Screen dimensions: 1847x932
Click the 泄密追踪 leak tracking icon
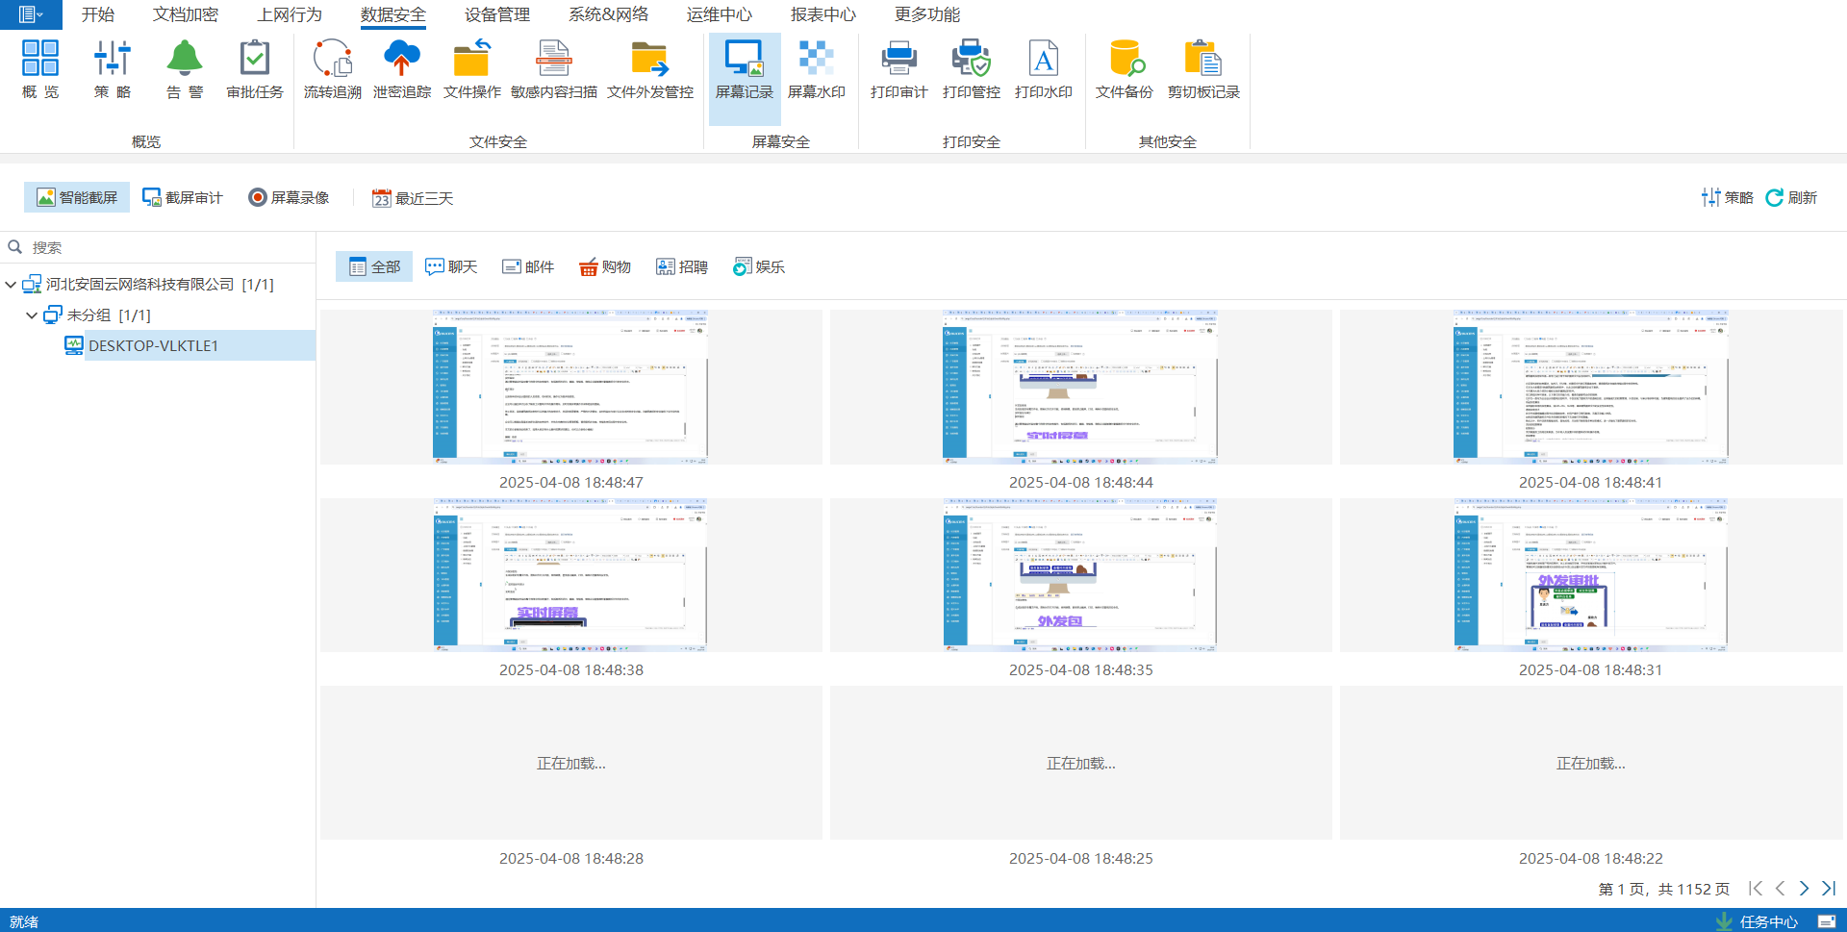tap(401, 69)
